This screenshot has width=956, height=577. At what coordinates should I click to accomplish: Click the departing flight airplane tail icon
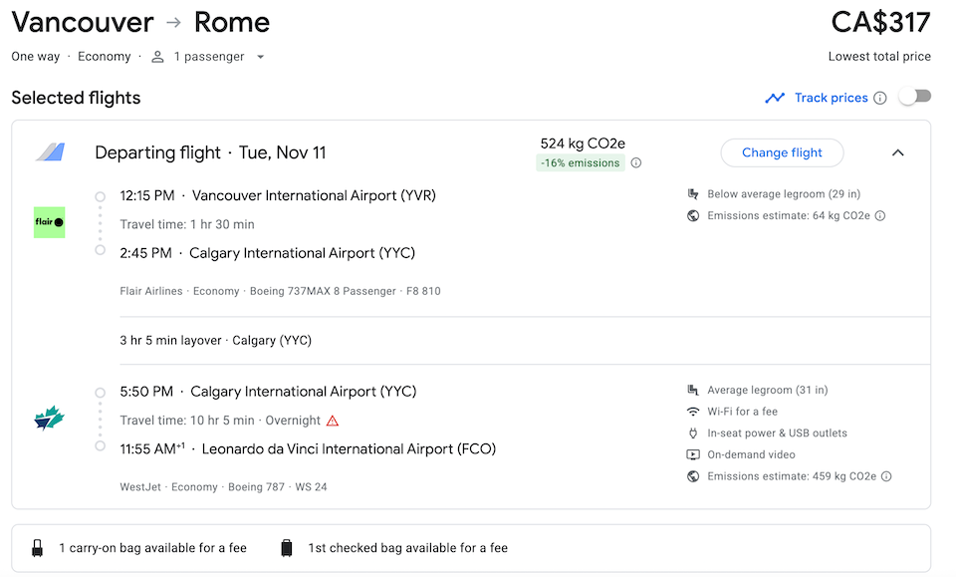(x=51, y=151)
